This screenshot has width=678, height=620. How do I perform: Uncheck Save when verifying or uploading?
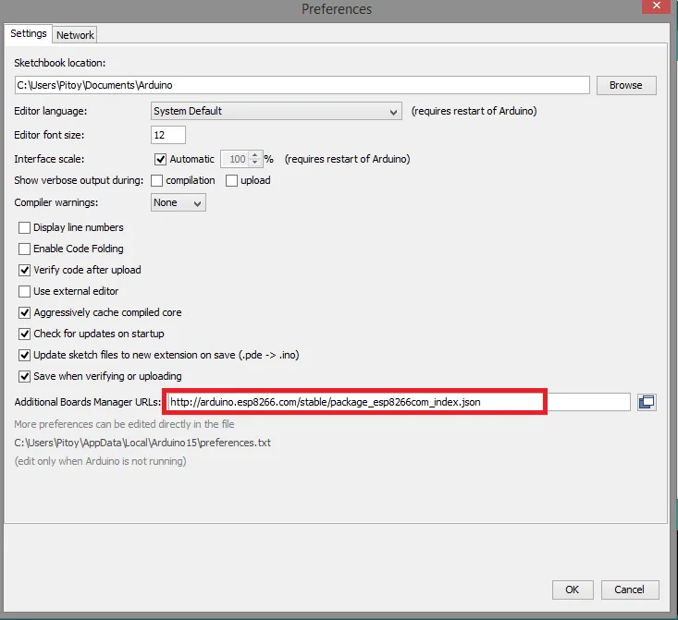tap(24, 376)
